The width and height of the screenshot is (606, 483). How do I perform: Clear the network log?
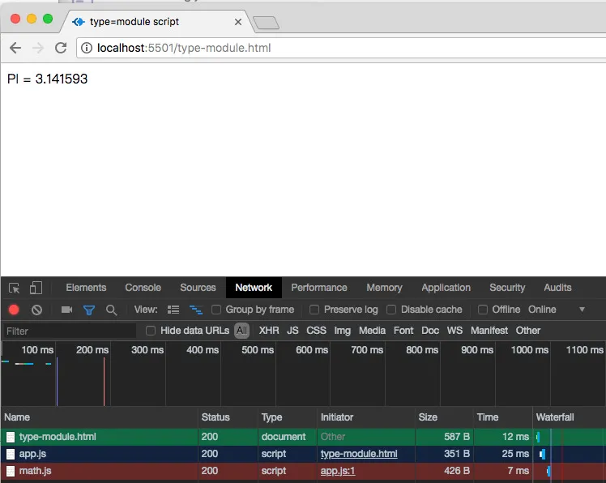36,310
